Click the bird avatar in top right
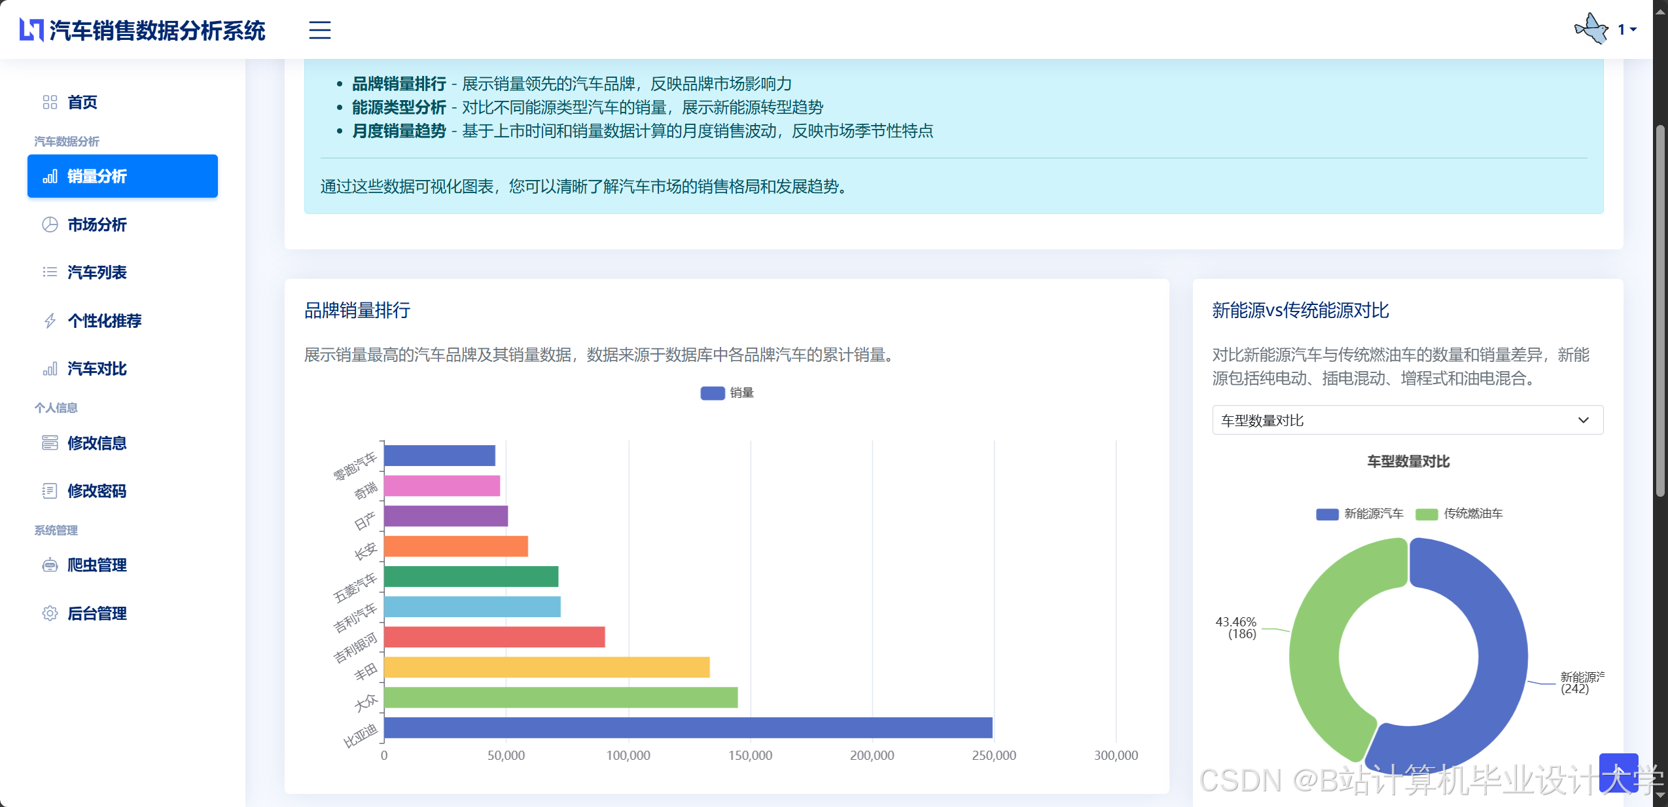1668x807 pixels. pyautogui.click(x=1591, y=29)
